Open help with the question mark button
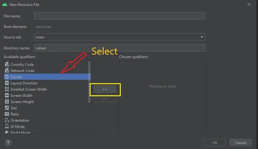Screen dimensions: 258x149 pyautogui.click(x=8, y=142)
